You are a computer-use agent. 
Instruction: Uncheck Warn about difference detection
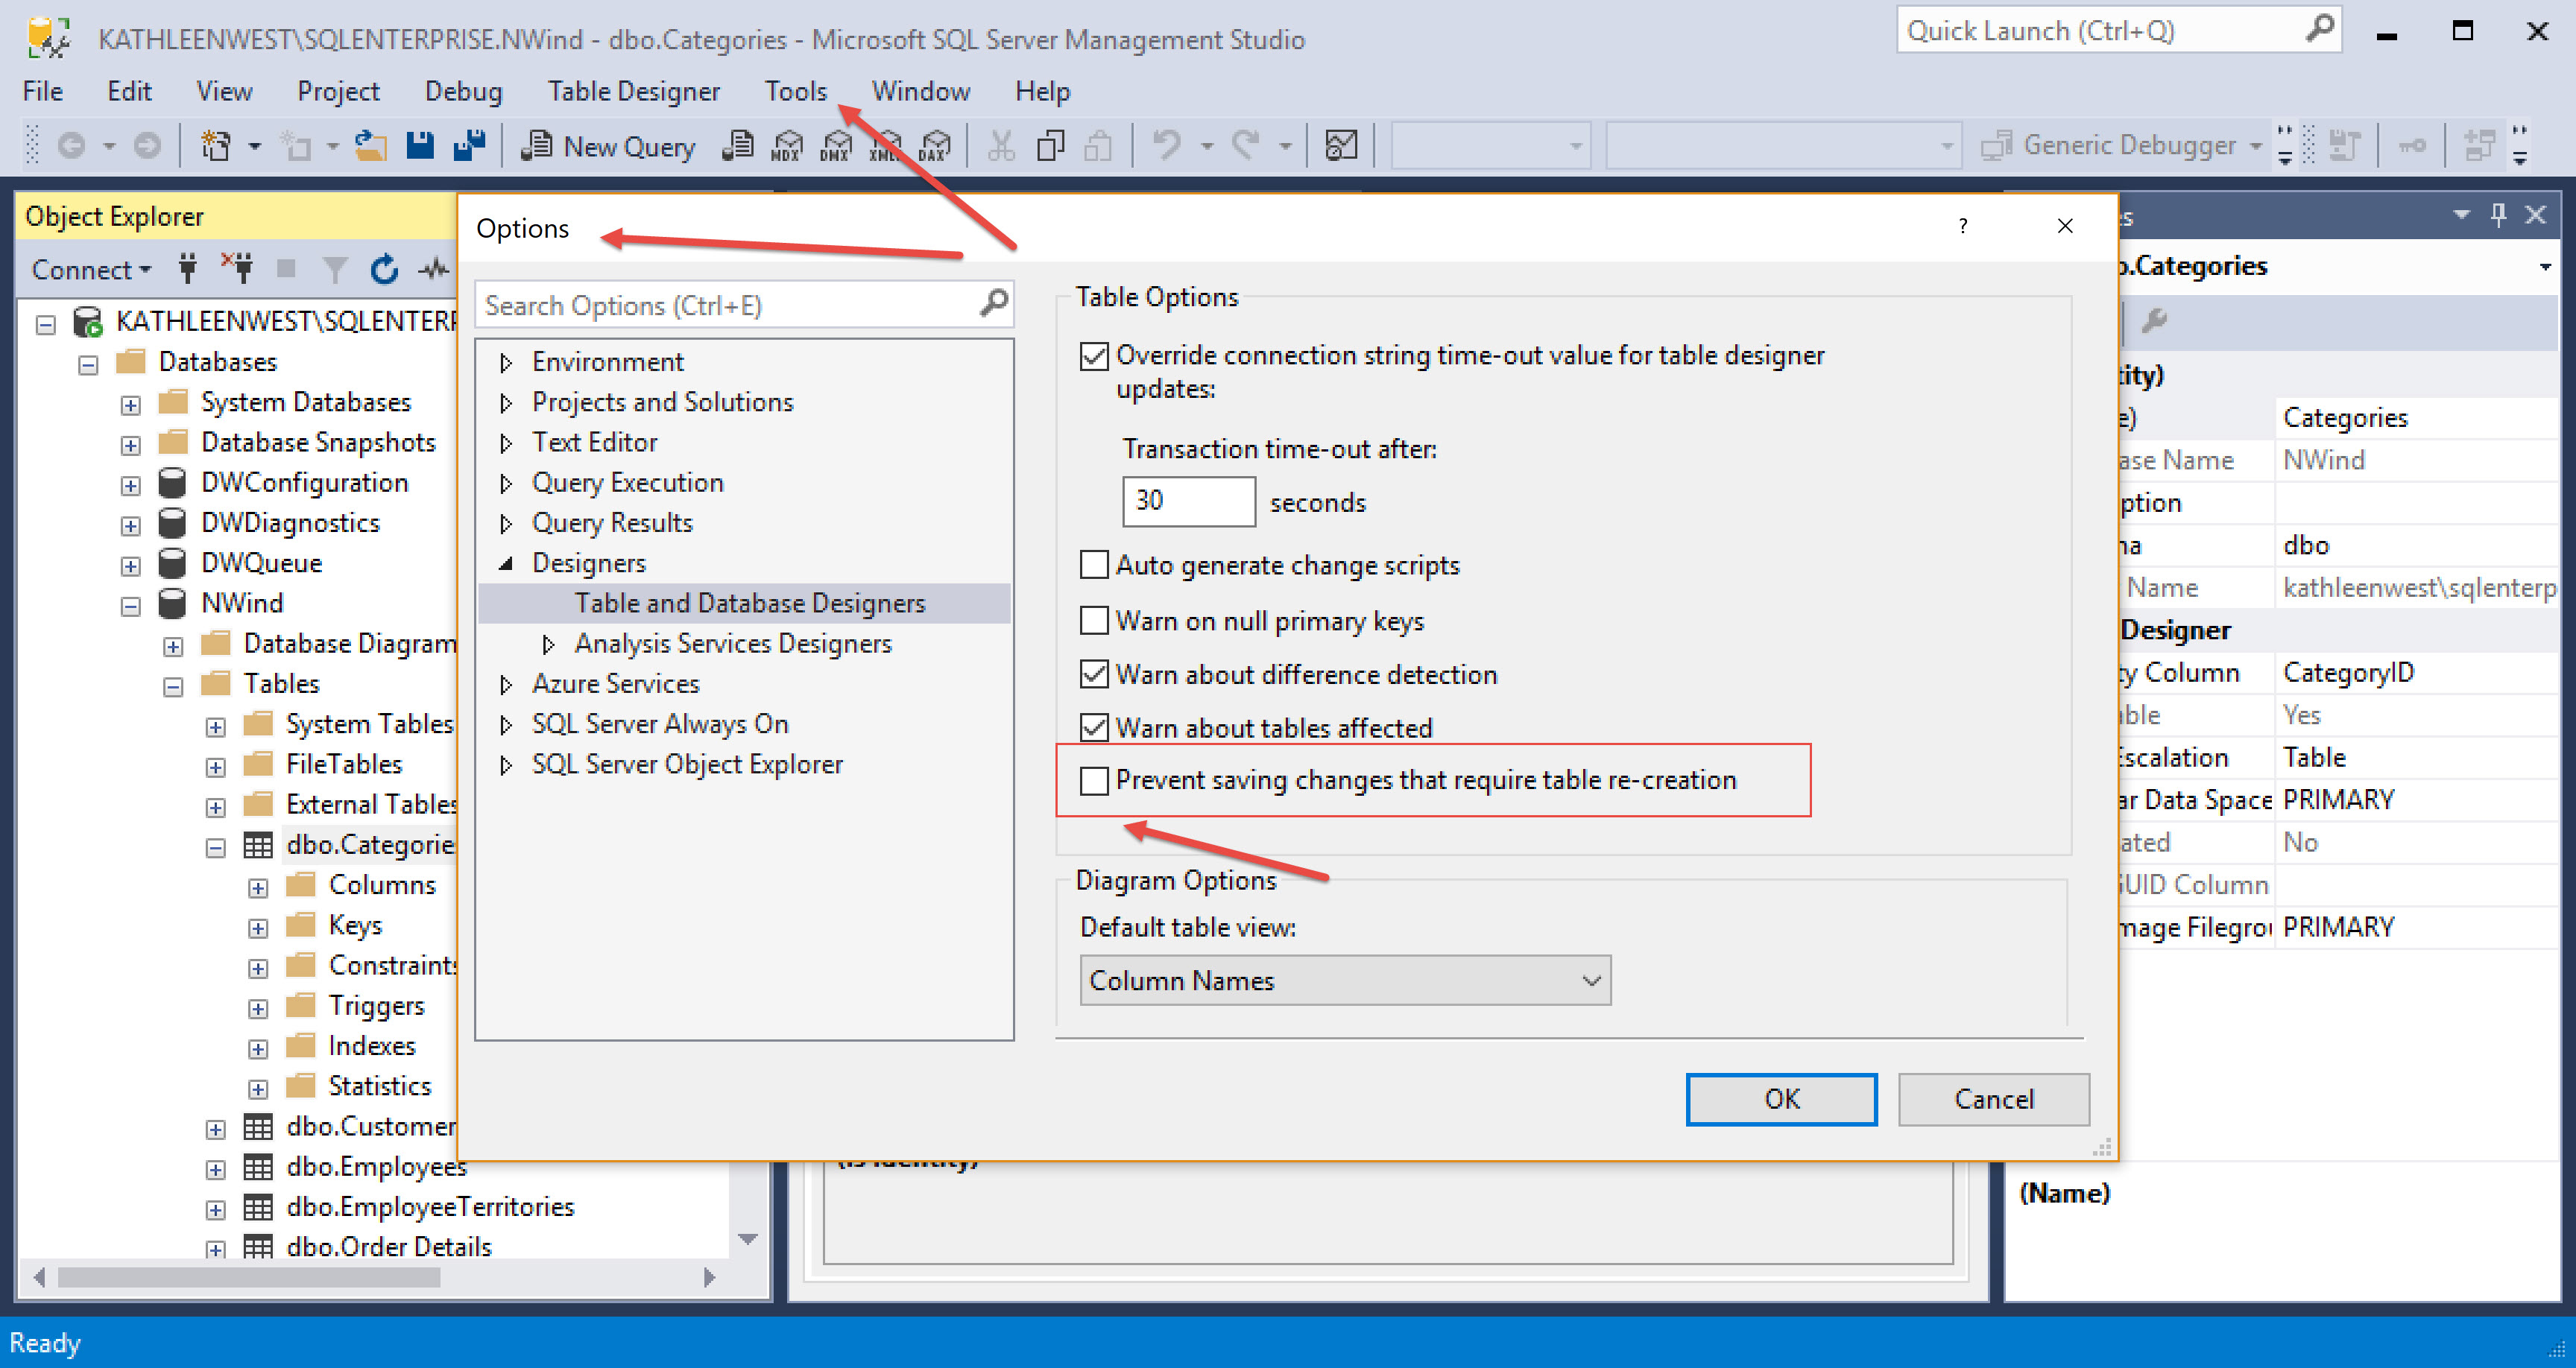[x=1094, y=674]
